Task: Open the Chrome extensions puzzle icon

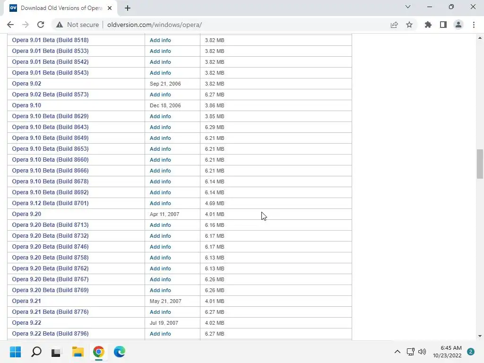Action: point(428,25)
